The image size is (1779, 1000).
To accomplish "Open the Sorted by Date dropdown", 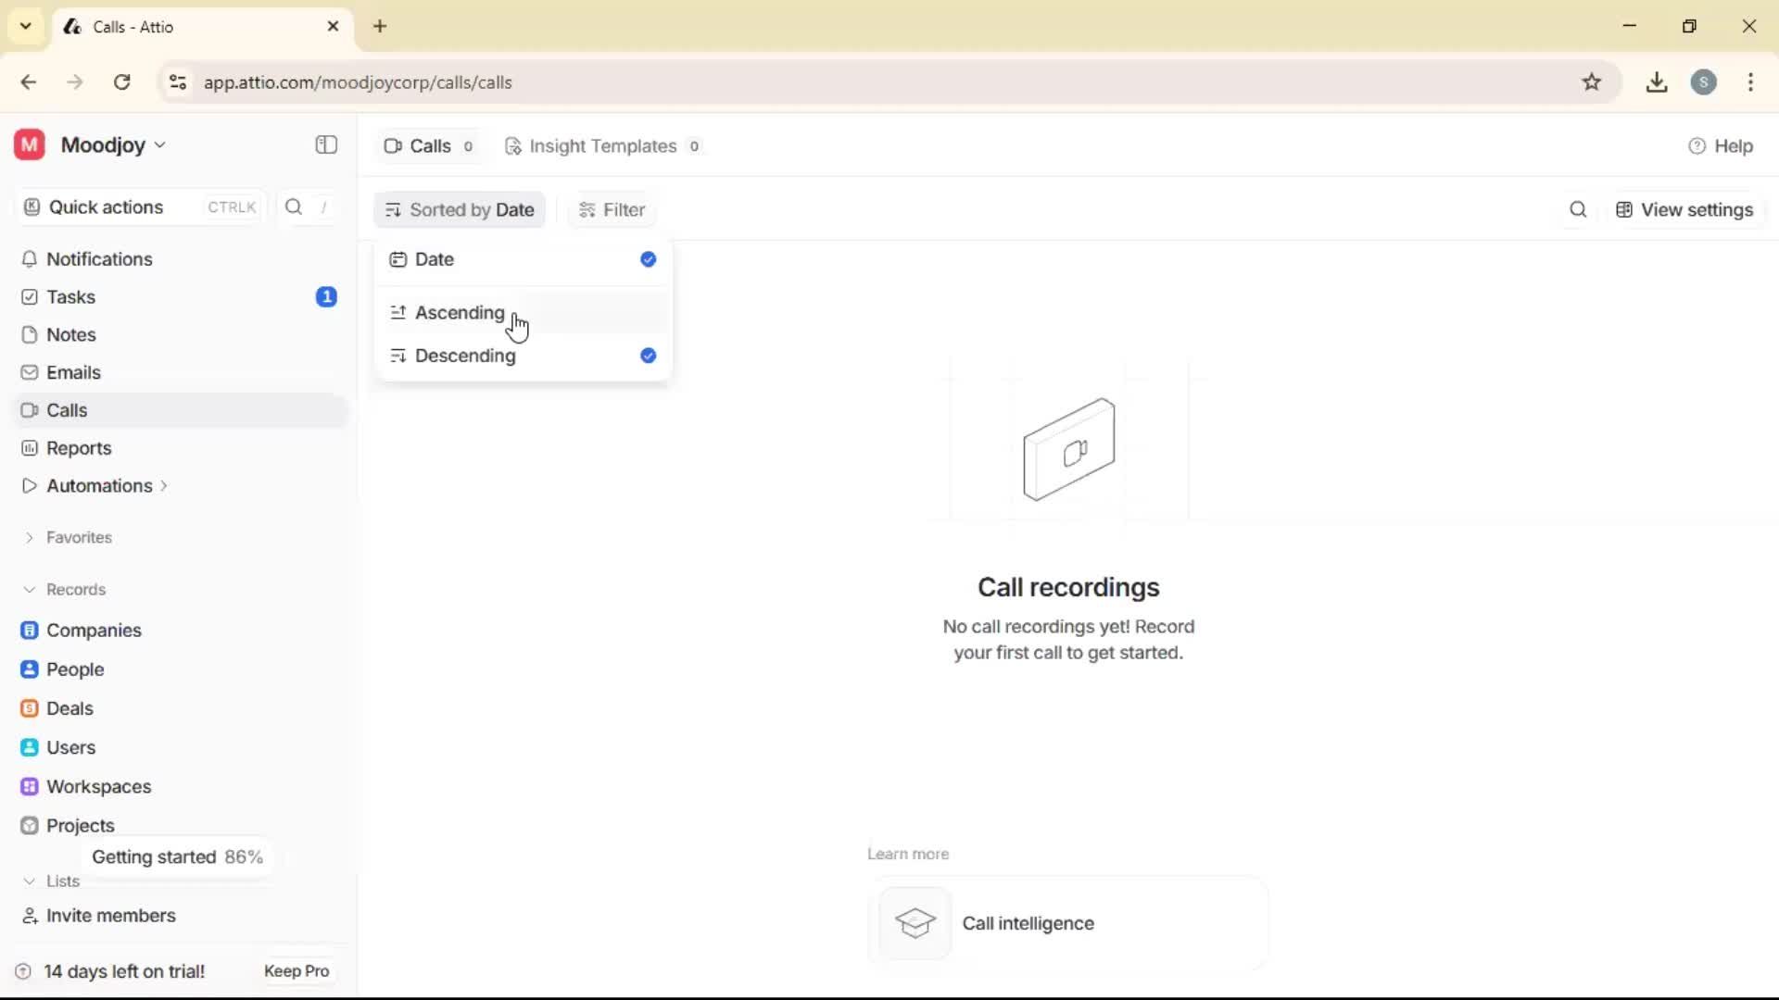I will pos(460,209).
